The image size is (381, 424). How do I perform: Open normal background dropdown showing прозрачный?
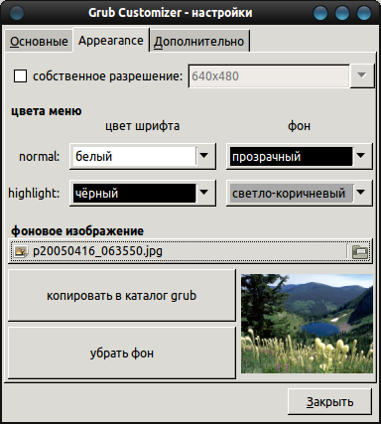300,156
